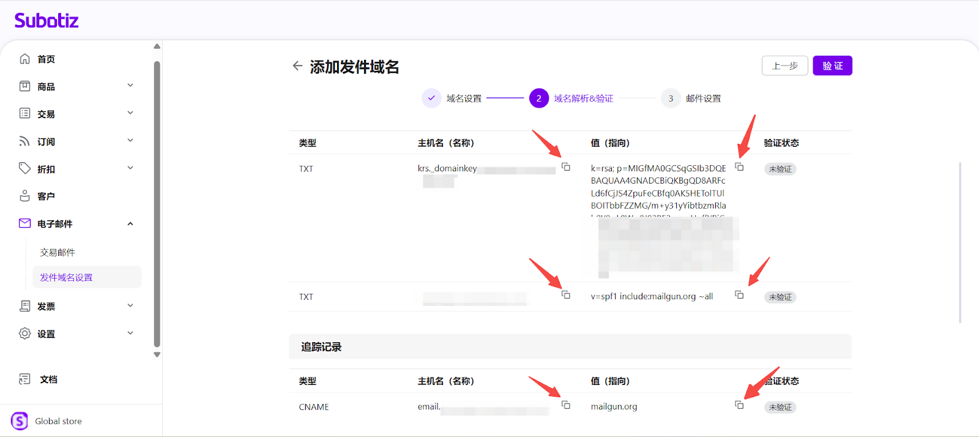This screenshot has width=979, height=437.
Task: Select 发件域名设置 in the sidebar
Action: click(x=66, y=277)
